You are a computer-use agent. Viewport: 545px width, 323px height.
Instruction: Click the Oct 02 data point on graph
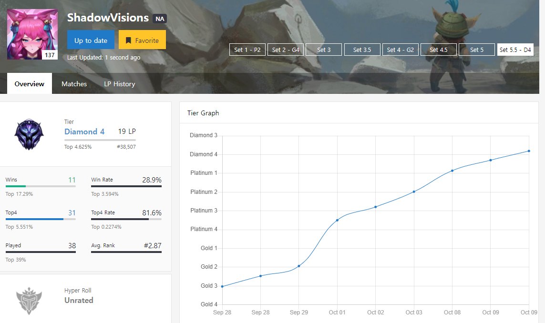[x=376, y=207]
